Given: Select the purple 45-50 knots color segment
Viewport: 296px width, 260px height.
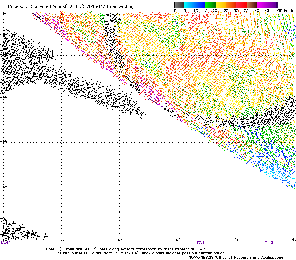Looking at the screenshot, I should (273, 5).
